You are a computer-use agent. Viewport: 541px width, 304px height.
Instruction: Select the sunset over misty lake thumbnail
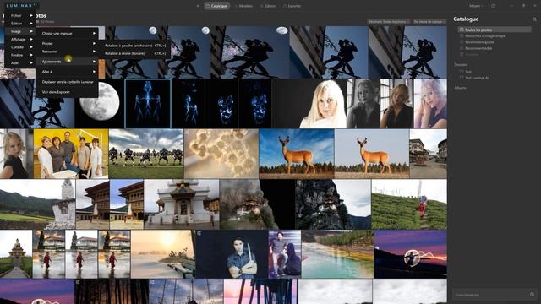(x=163, y=254)
